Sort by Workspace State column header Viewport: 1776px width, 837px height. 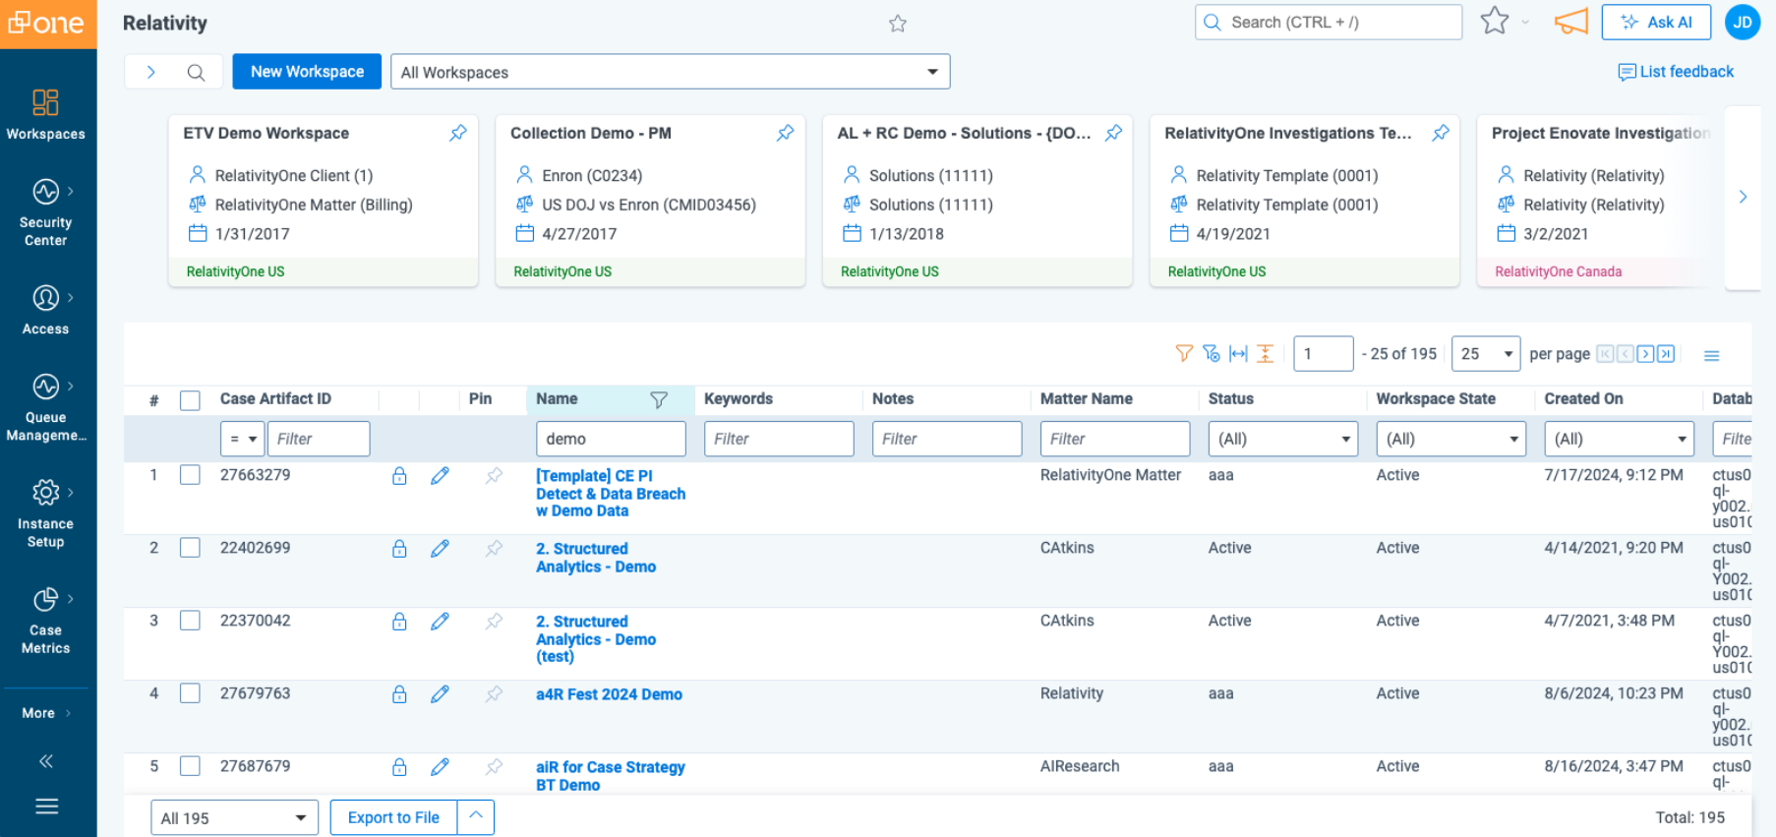[x=1436, y=399]
